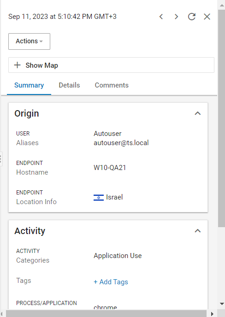Collapse the Activity section
The image size is (225, 317).
(198, 231)
